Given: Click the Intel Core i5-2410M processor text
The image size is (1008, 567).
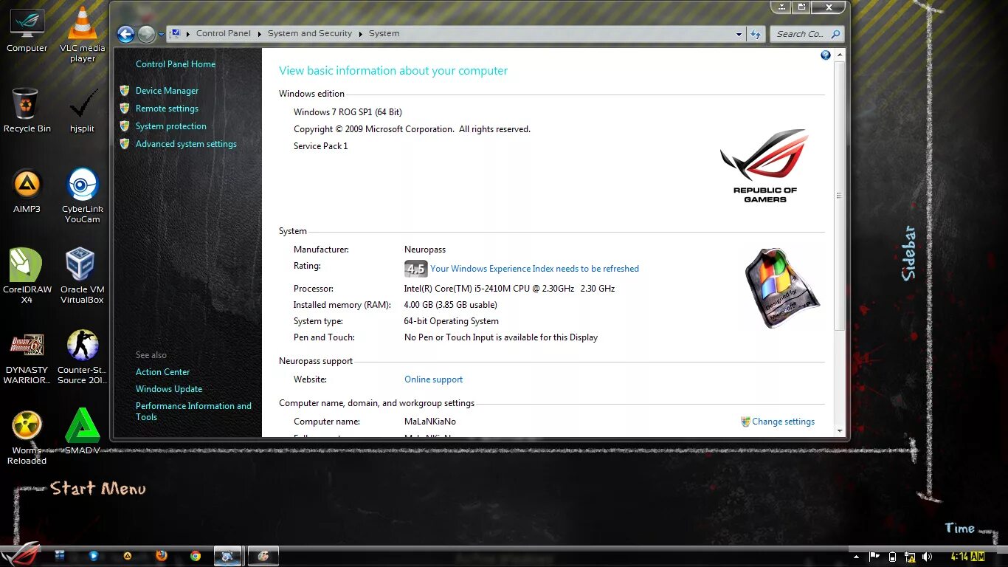Looking at the screenshot, I should [509, 289].
